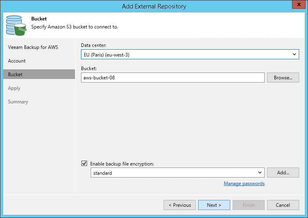Open the Manage passwords link
Screen dimensions: 308x218
pos(244,184)
